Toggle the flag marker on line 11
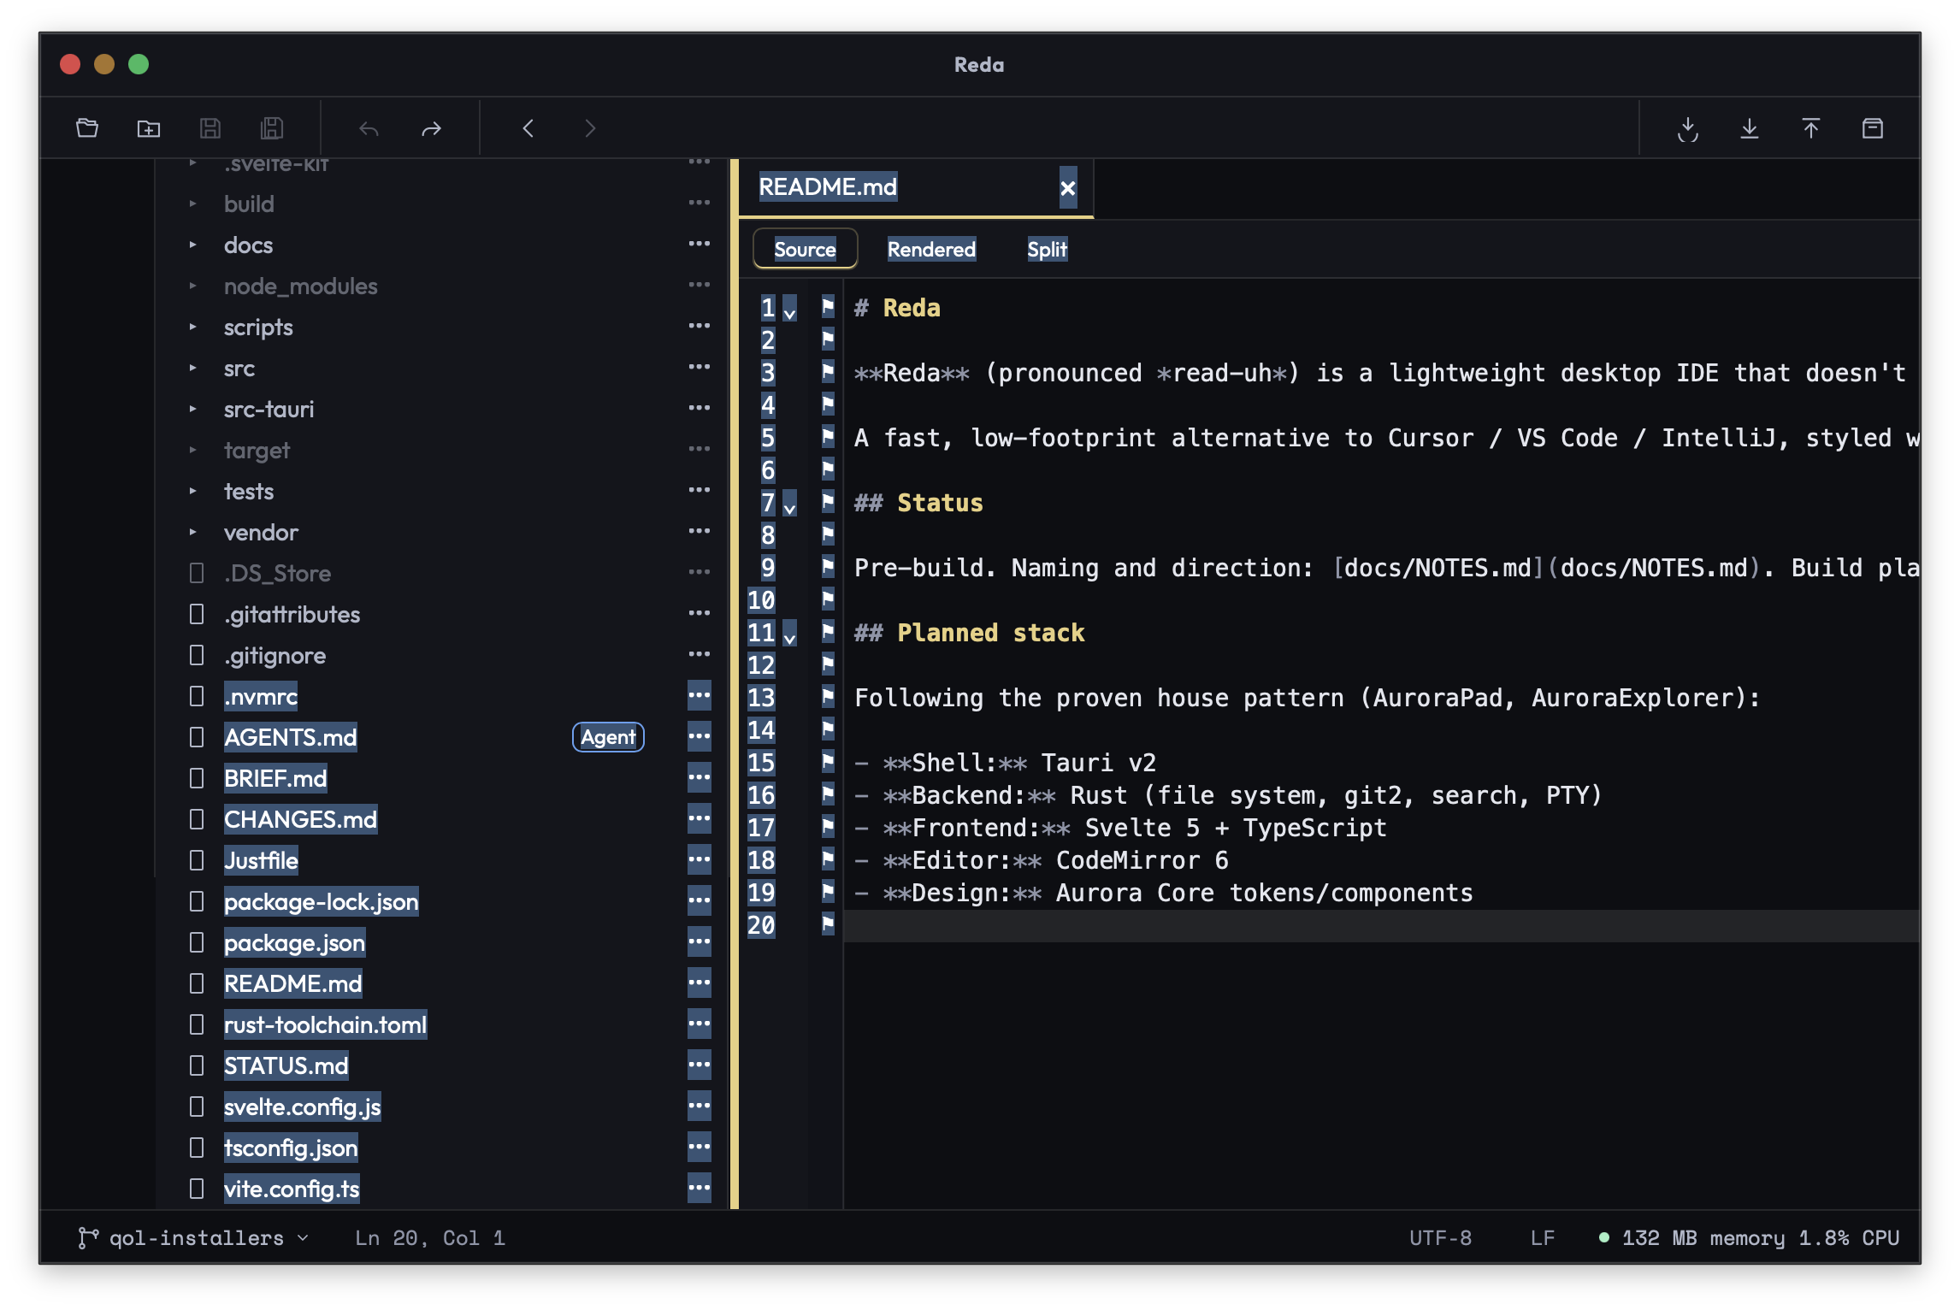This screenshot has width=1960, height=1310. tap(828, 631)
